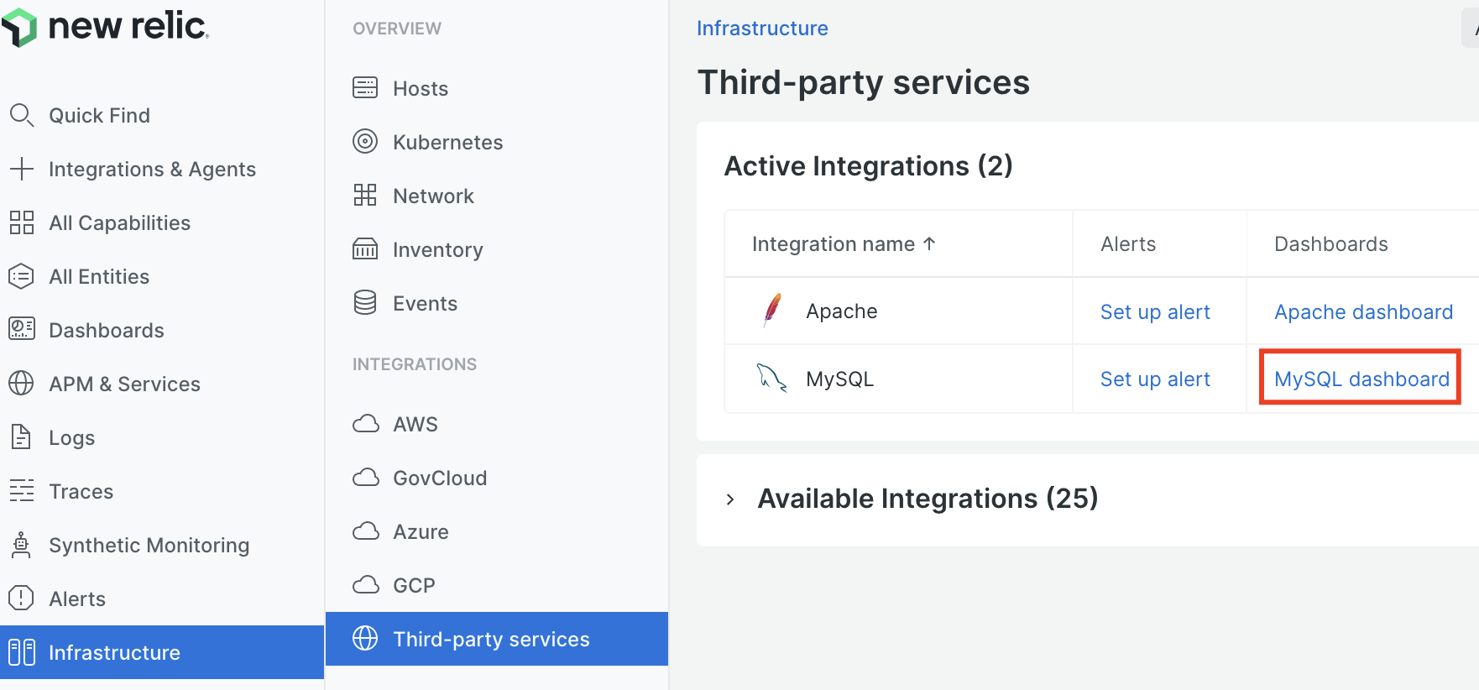
Task: Click the Events database icon
Action: tap(365, 302)
